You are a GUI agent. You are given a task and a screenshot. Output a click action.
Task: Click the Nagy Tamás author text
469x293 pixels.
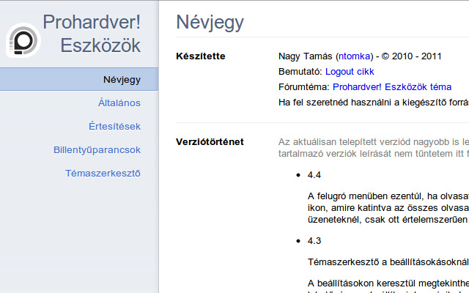click(x=305, y=56)
